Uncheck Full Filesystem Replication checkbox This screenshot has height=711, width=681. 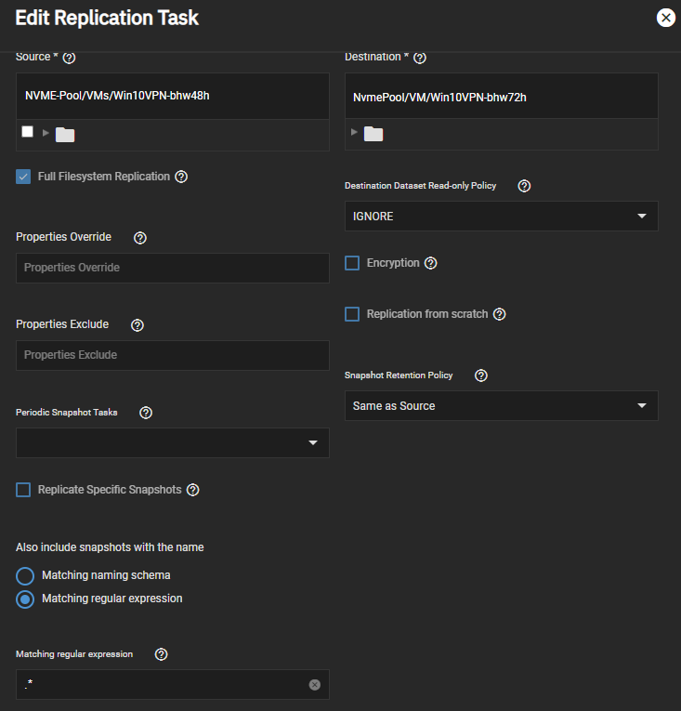(x=24, y=177)
